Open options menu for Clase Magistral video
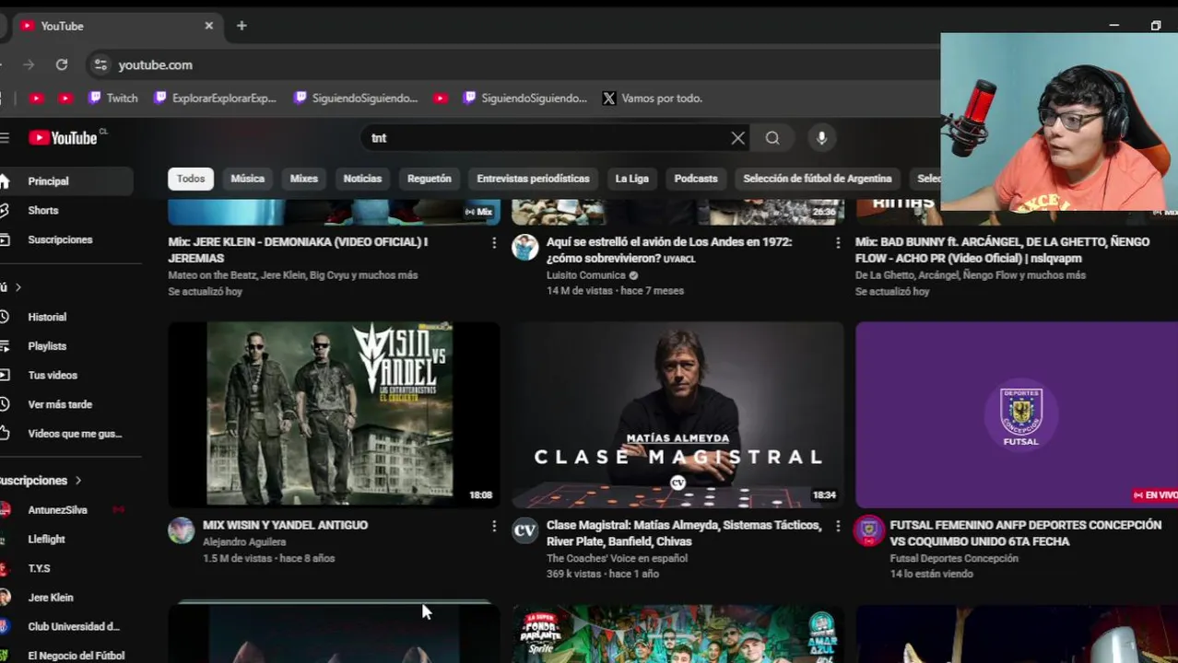This screenshot has height=663, width=1178. (837, 526)
